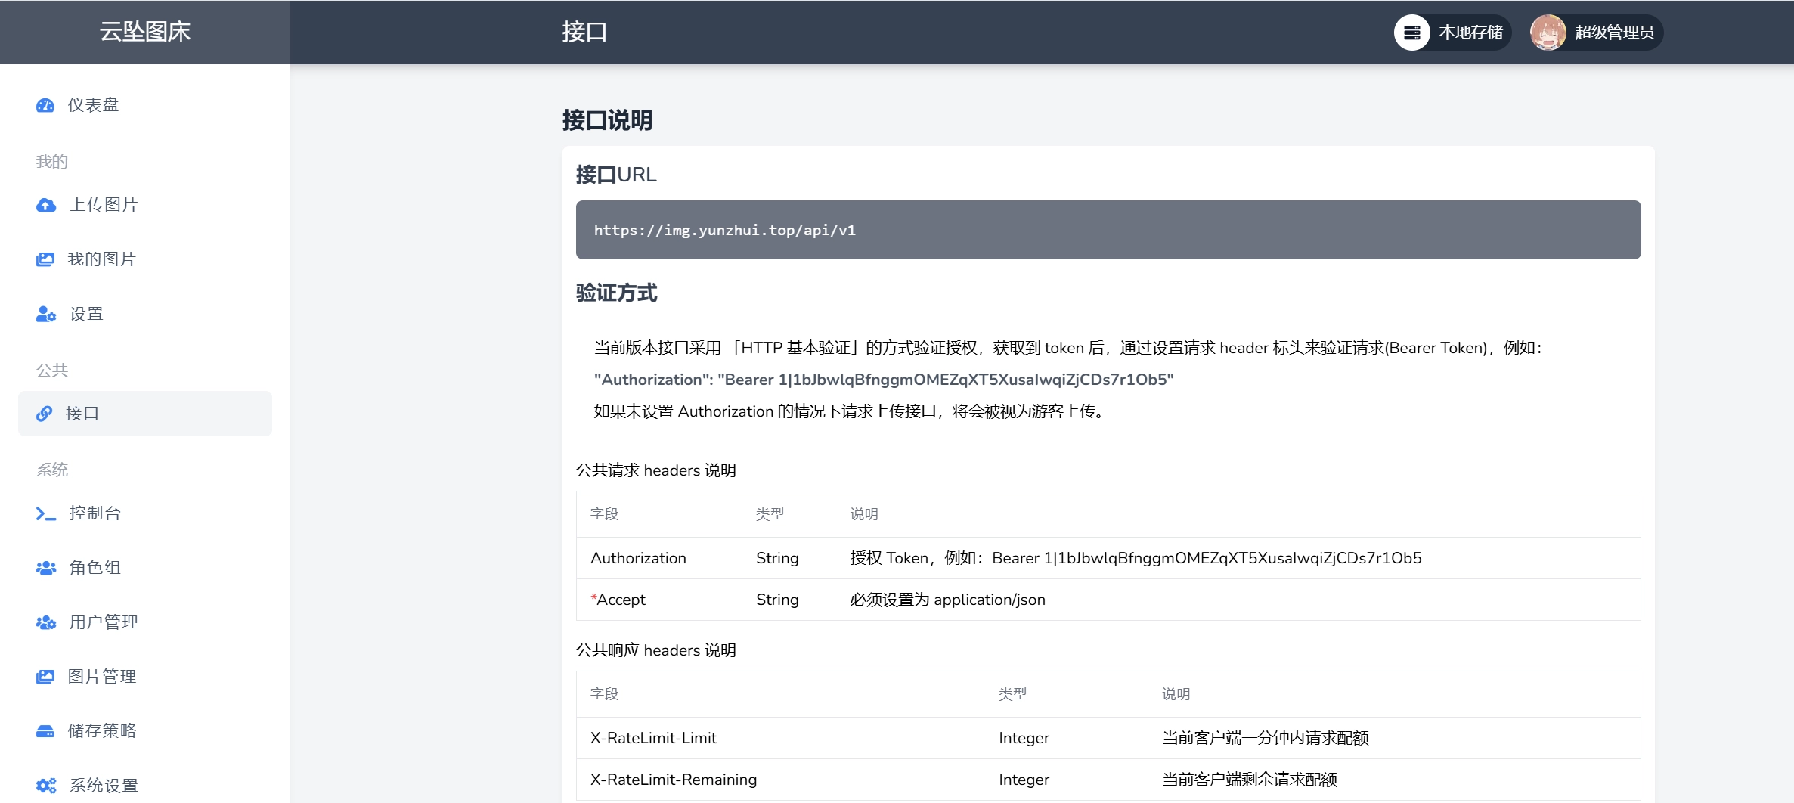This screenshot has height=803, width=1794.
Task: Open the 本地存储 storage dropdown
Action: click(1452, 33)
